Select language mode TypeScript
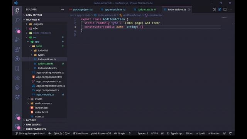 click(174, 133)
